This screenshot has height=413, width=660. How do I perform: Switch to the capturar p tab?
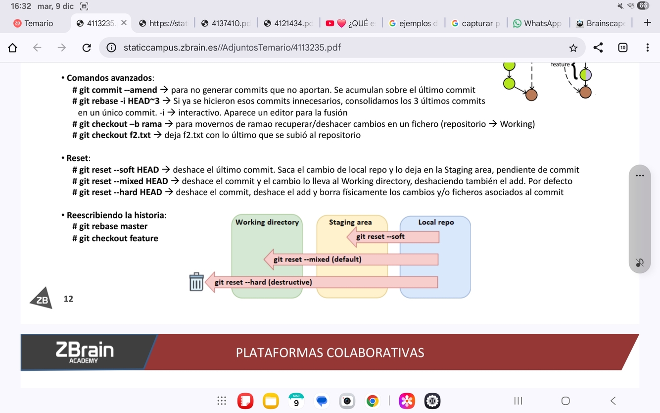click(x=475, y=23)
